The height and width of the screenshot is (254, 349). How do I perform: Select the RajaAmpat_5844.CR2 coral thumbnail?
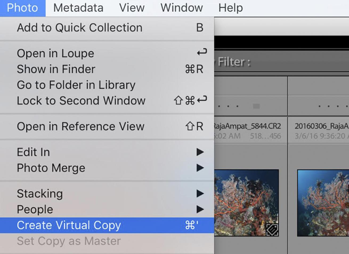point(246,202)
